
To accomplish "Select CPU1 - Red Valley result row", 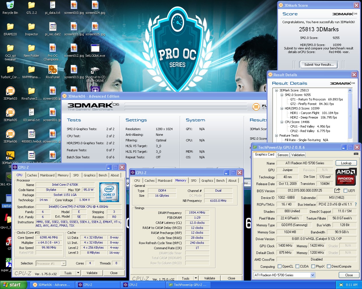I will point(310,126).
